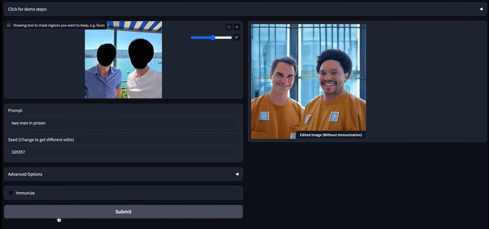The image size is (489, 229).
Task: Click the 'Drawing tool to mask regions' label
Action: point(59,26)
